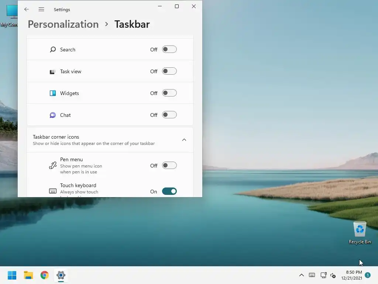Switch on the Widgets toggle
This screenshot has width=378, height=284.
pyautogui.click(x=169, y=93)
